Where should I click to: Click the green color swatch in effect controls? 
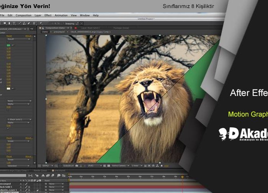click(x=8, y=45)
